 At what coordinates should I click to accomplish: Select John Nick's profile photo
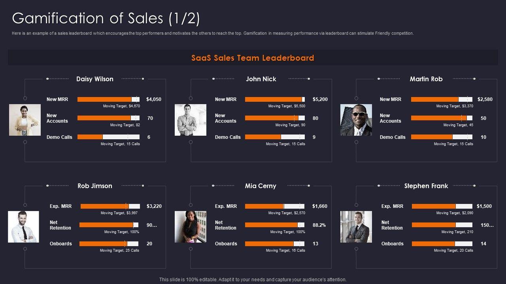coord(191,120)
